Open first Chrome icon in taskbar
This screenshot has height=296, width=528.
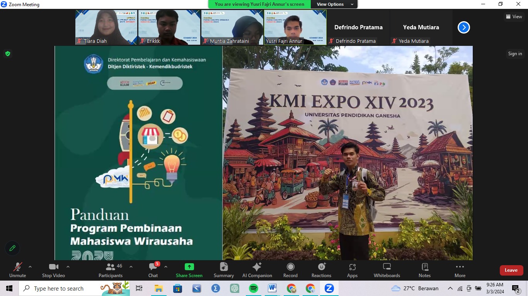tap(291, 288)
